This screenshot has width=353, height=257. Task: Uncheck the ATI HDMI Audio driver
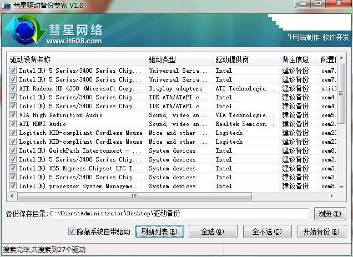pyautogui.click(x=13, y=124)
